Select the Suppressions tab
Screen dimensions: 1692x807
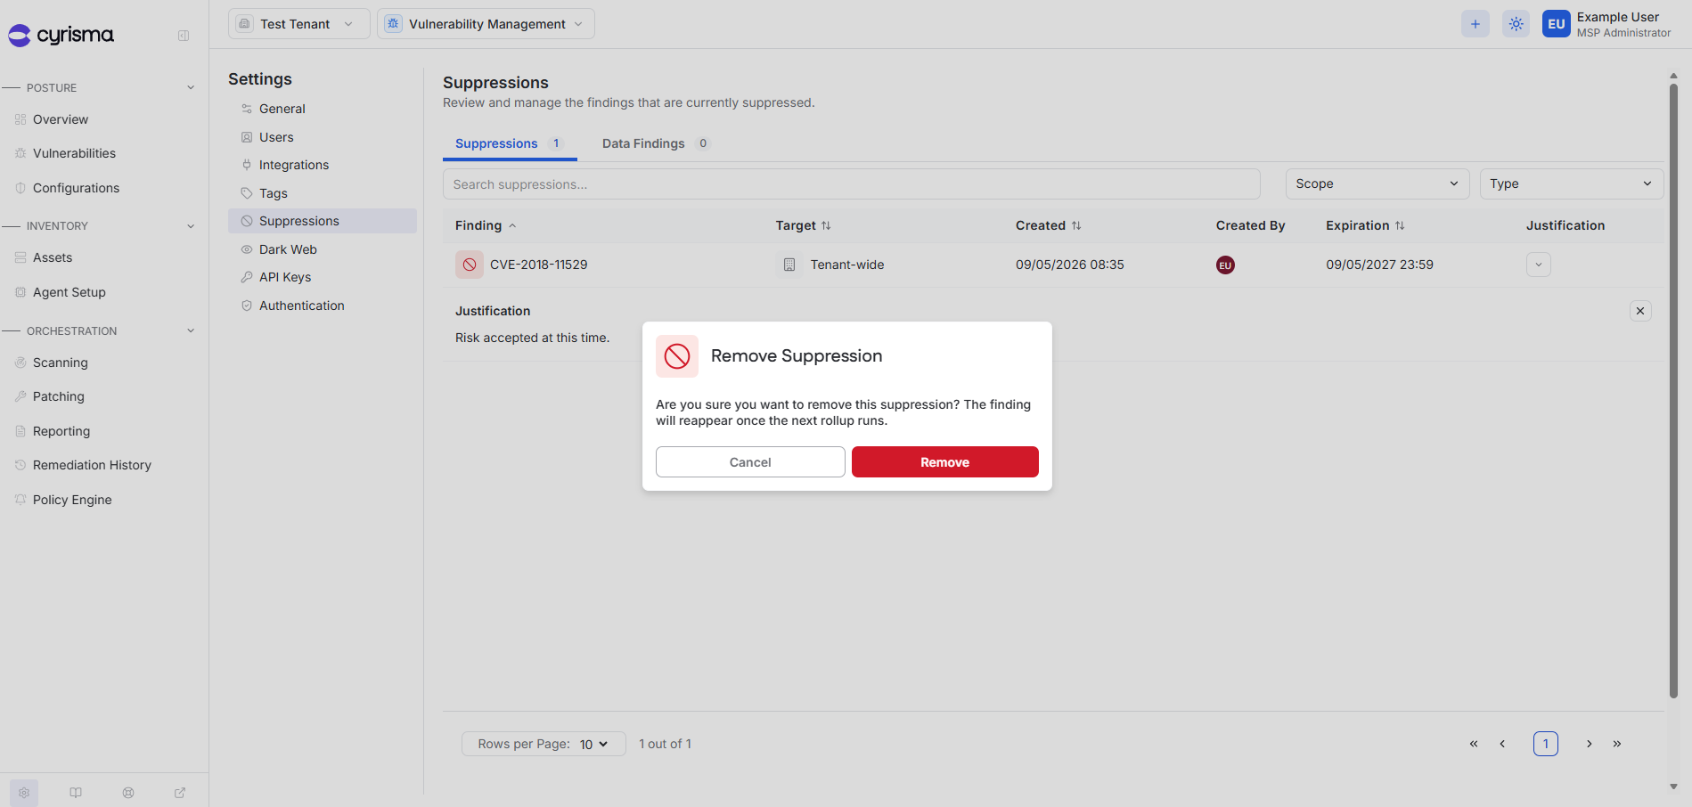coord(510,143)
